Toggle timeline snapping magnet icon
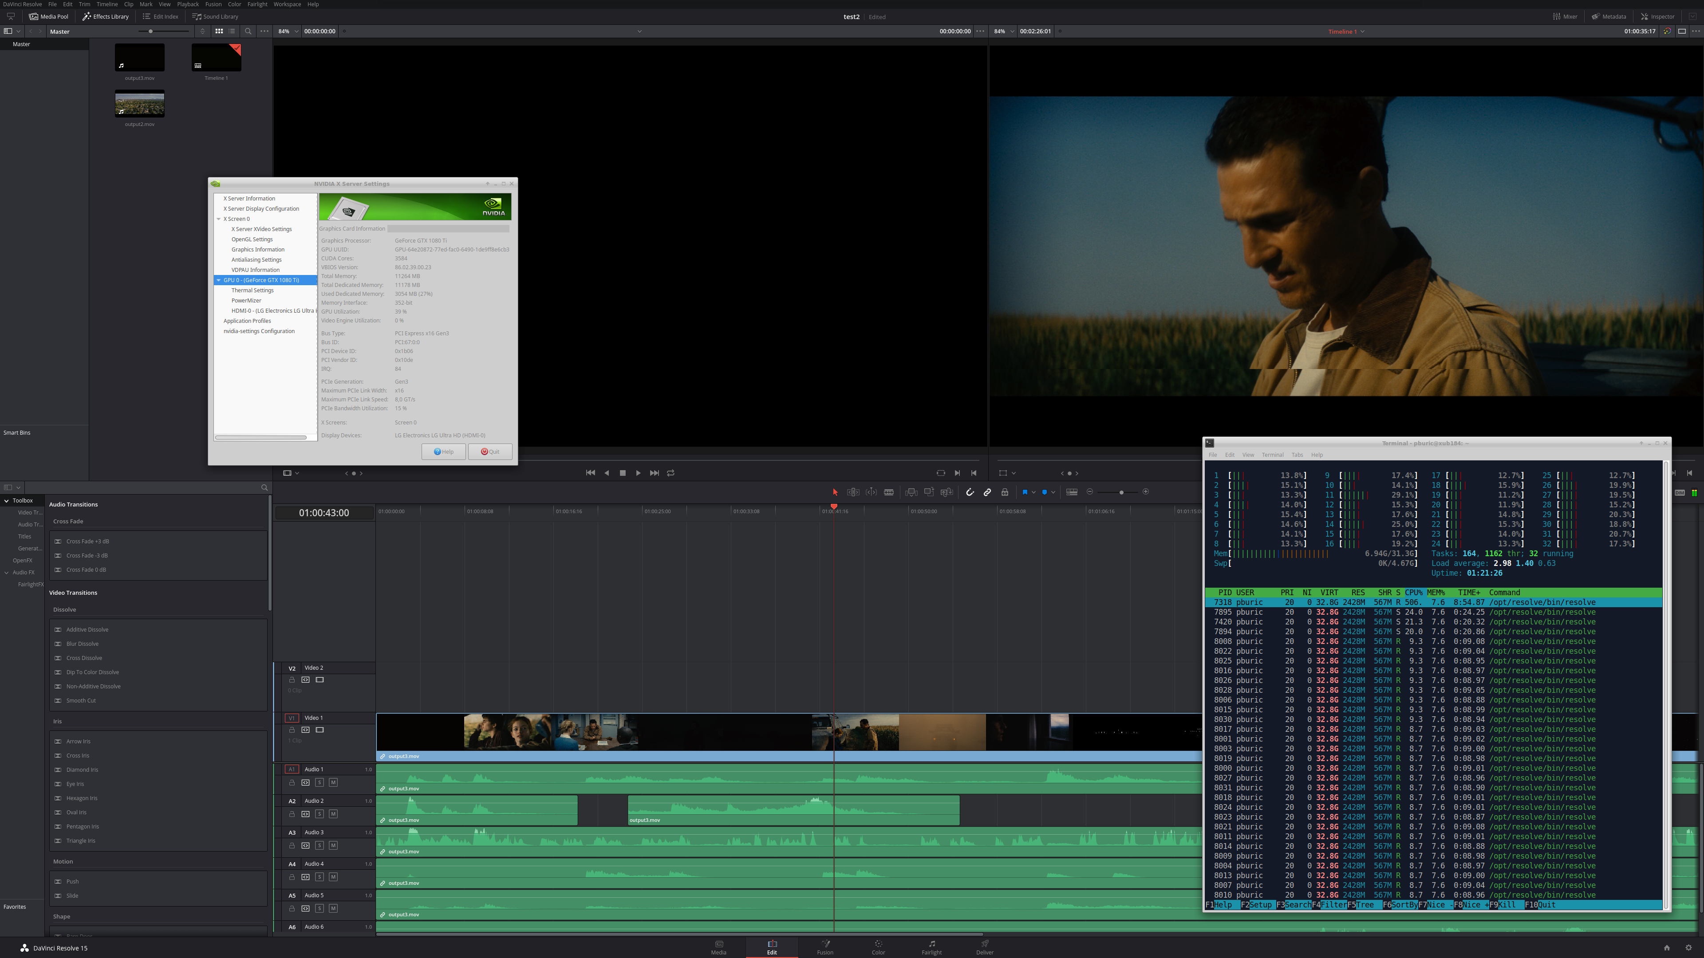1704x958 pixels. pyautogui.click(x=970, y=492)
